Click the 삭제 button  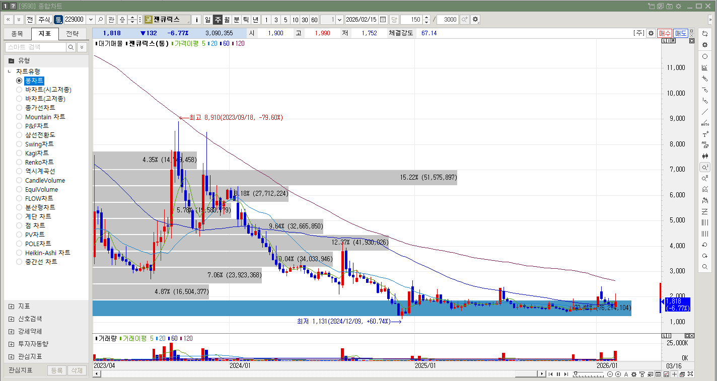pyautogui.click(x=77, y=370)
